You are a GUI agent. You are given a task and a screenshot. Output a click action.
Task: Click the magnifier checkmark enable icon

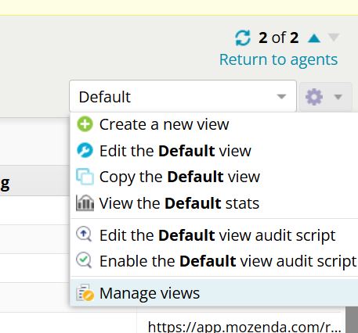(84, 260)
